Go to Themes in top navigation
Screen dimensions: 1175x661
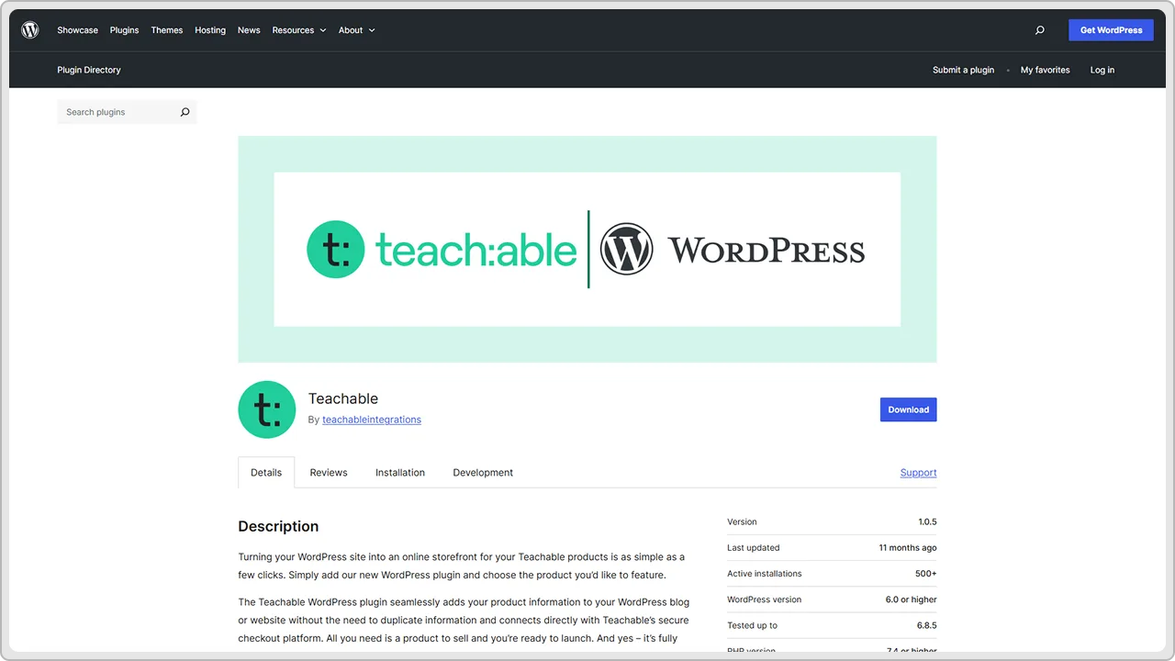click(167, 30)
